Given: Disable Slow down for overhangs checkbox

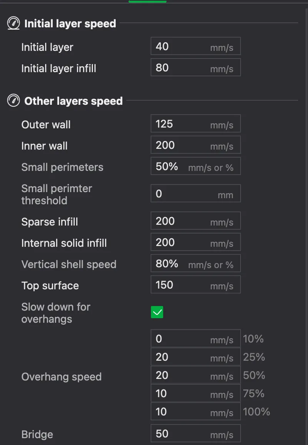Looking at the screenshot, I should 157,312.
